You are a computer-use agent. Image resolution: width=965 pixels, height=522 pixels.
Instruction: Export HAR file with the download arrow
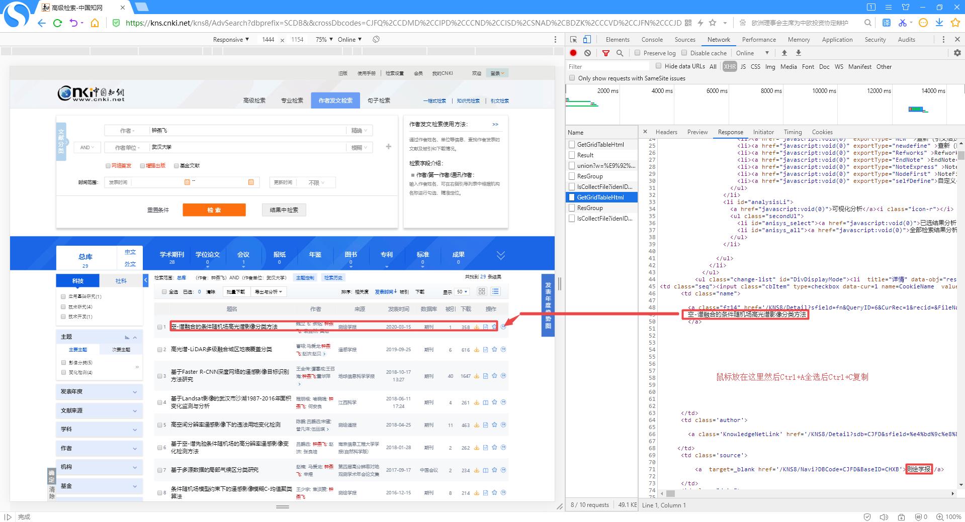point(798,53)
